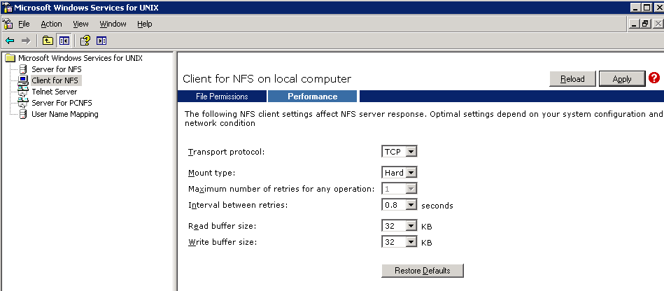Switch to the File Permissions tab
664x291 pixels.
[222, 97]
